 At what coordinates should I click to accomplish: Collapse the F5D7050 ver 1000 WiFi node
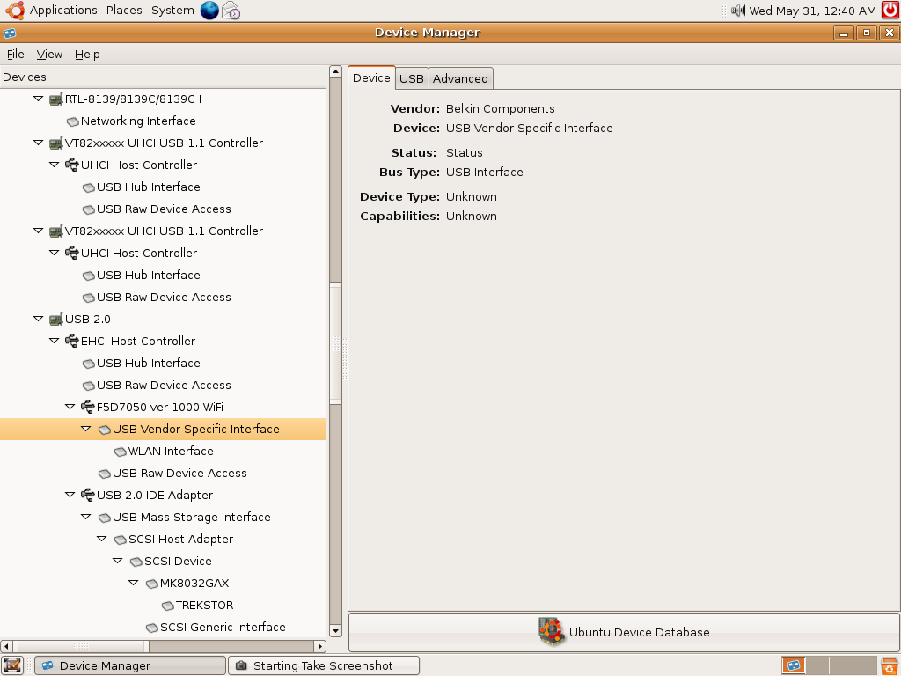(70, 407)
